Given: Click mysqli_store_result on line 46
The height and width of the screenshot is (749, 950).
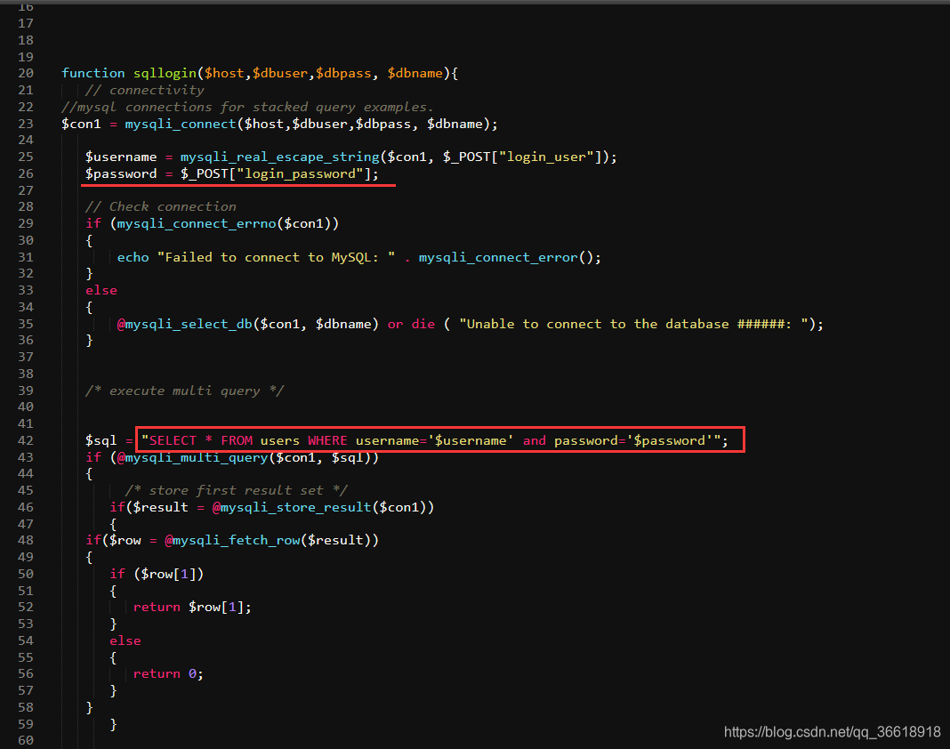Looking at the screenshot, I should pyautogui.click(x=295, y=507).
